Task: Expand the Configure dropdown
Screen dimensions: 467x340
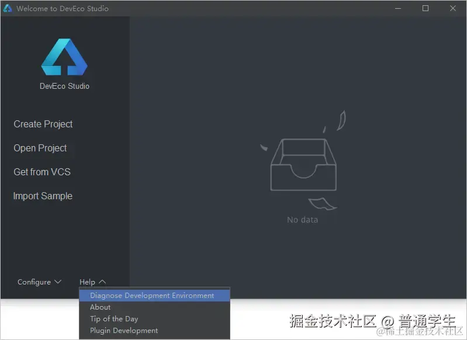Action: click(39, 282)
